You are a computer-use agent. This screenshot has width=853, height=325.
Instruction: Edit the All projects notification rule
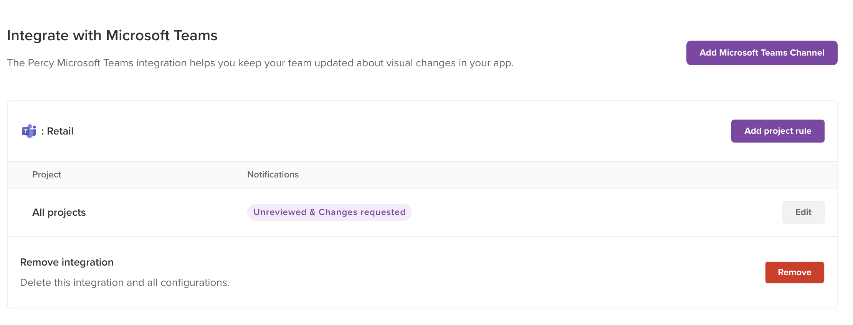click(x=803, y=212)
